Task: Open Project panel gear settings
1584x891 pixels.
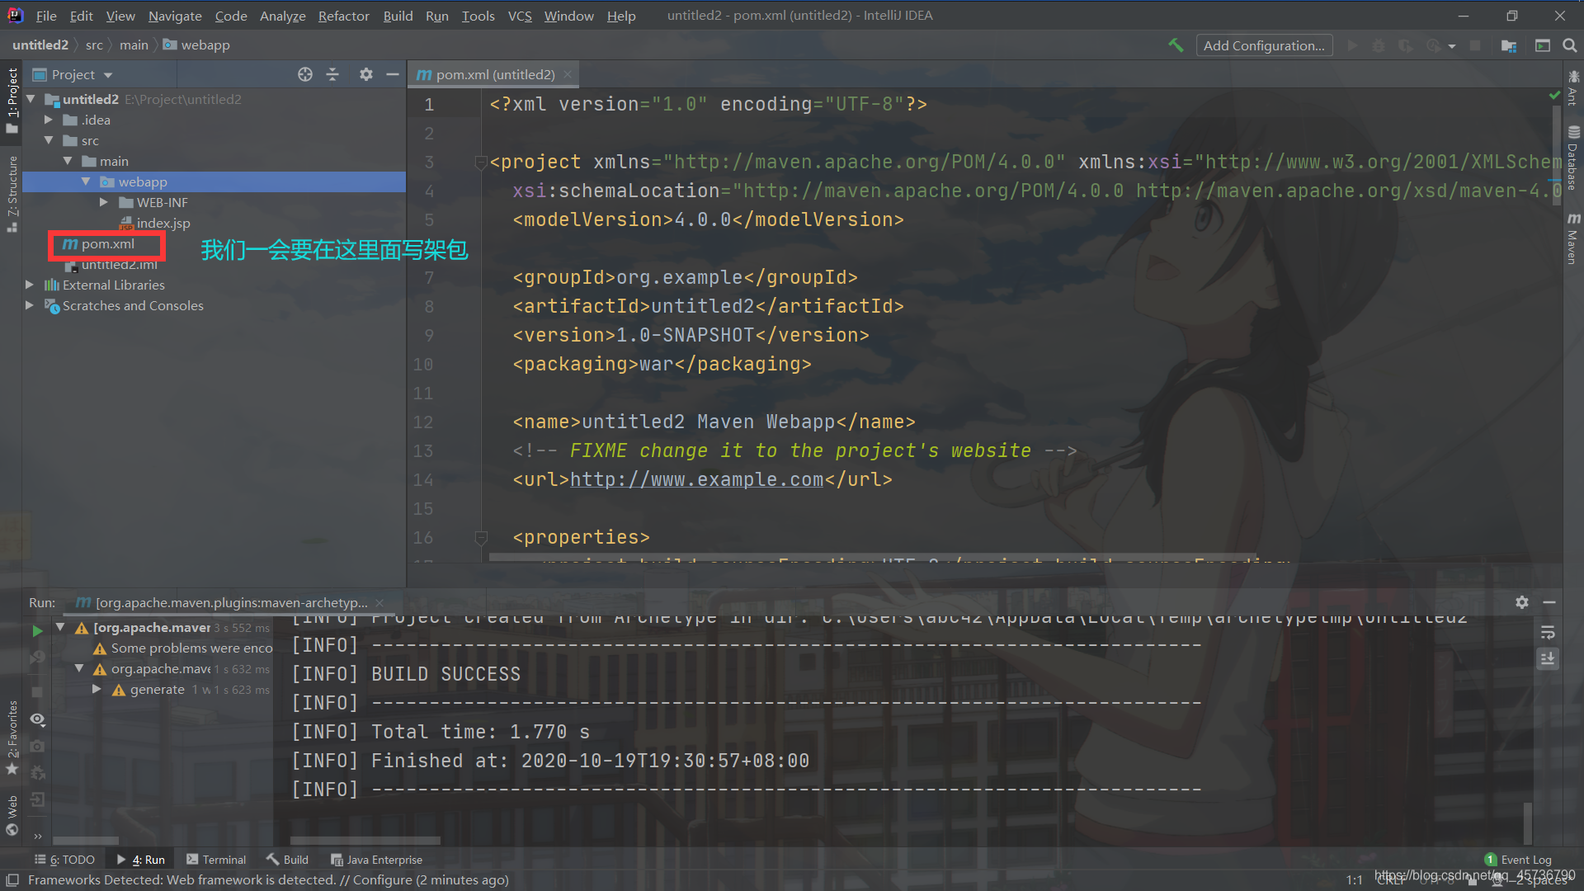Action: coord(366,74)
